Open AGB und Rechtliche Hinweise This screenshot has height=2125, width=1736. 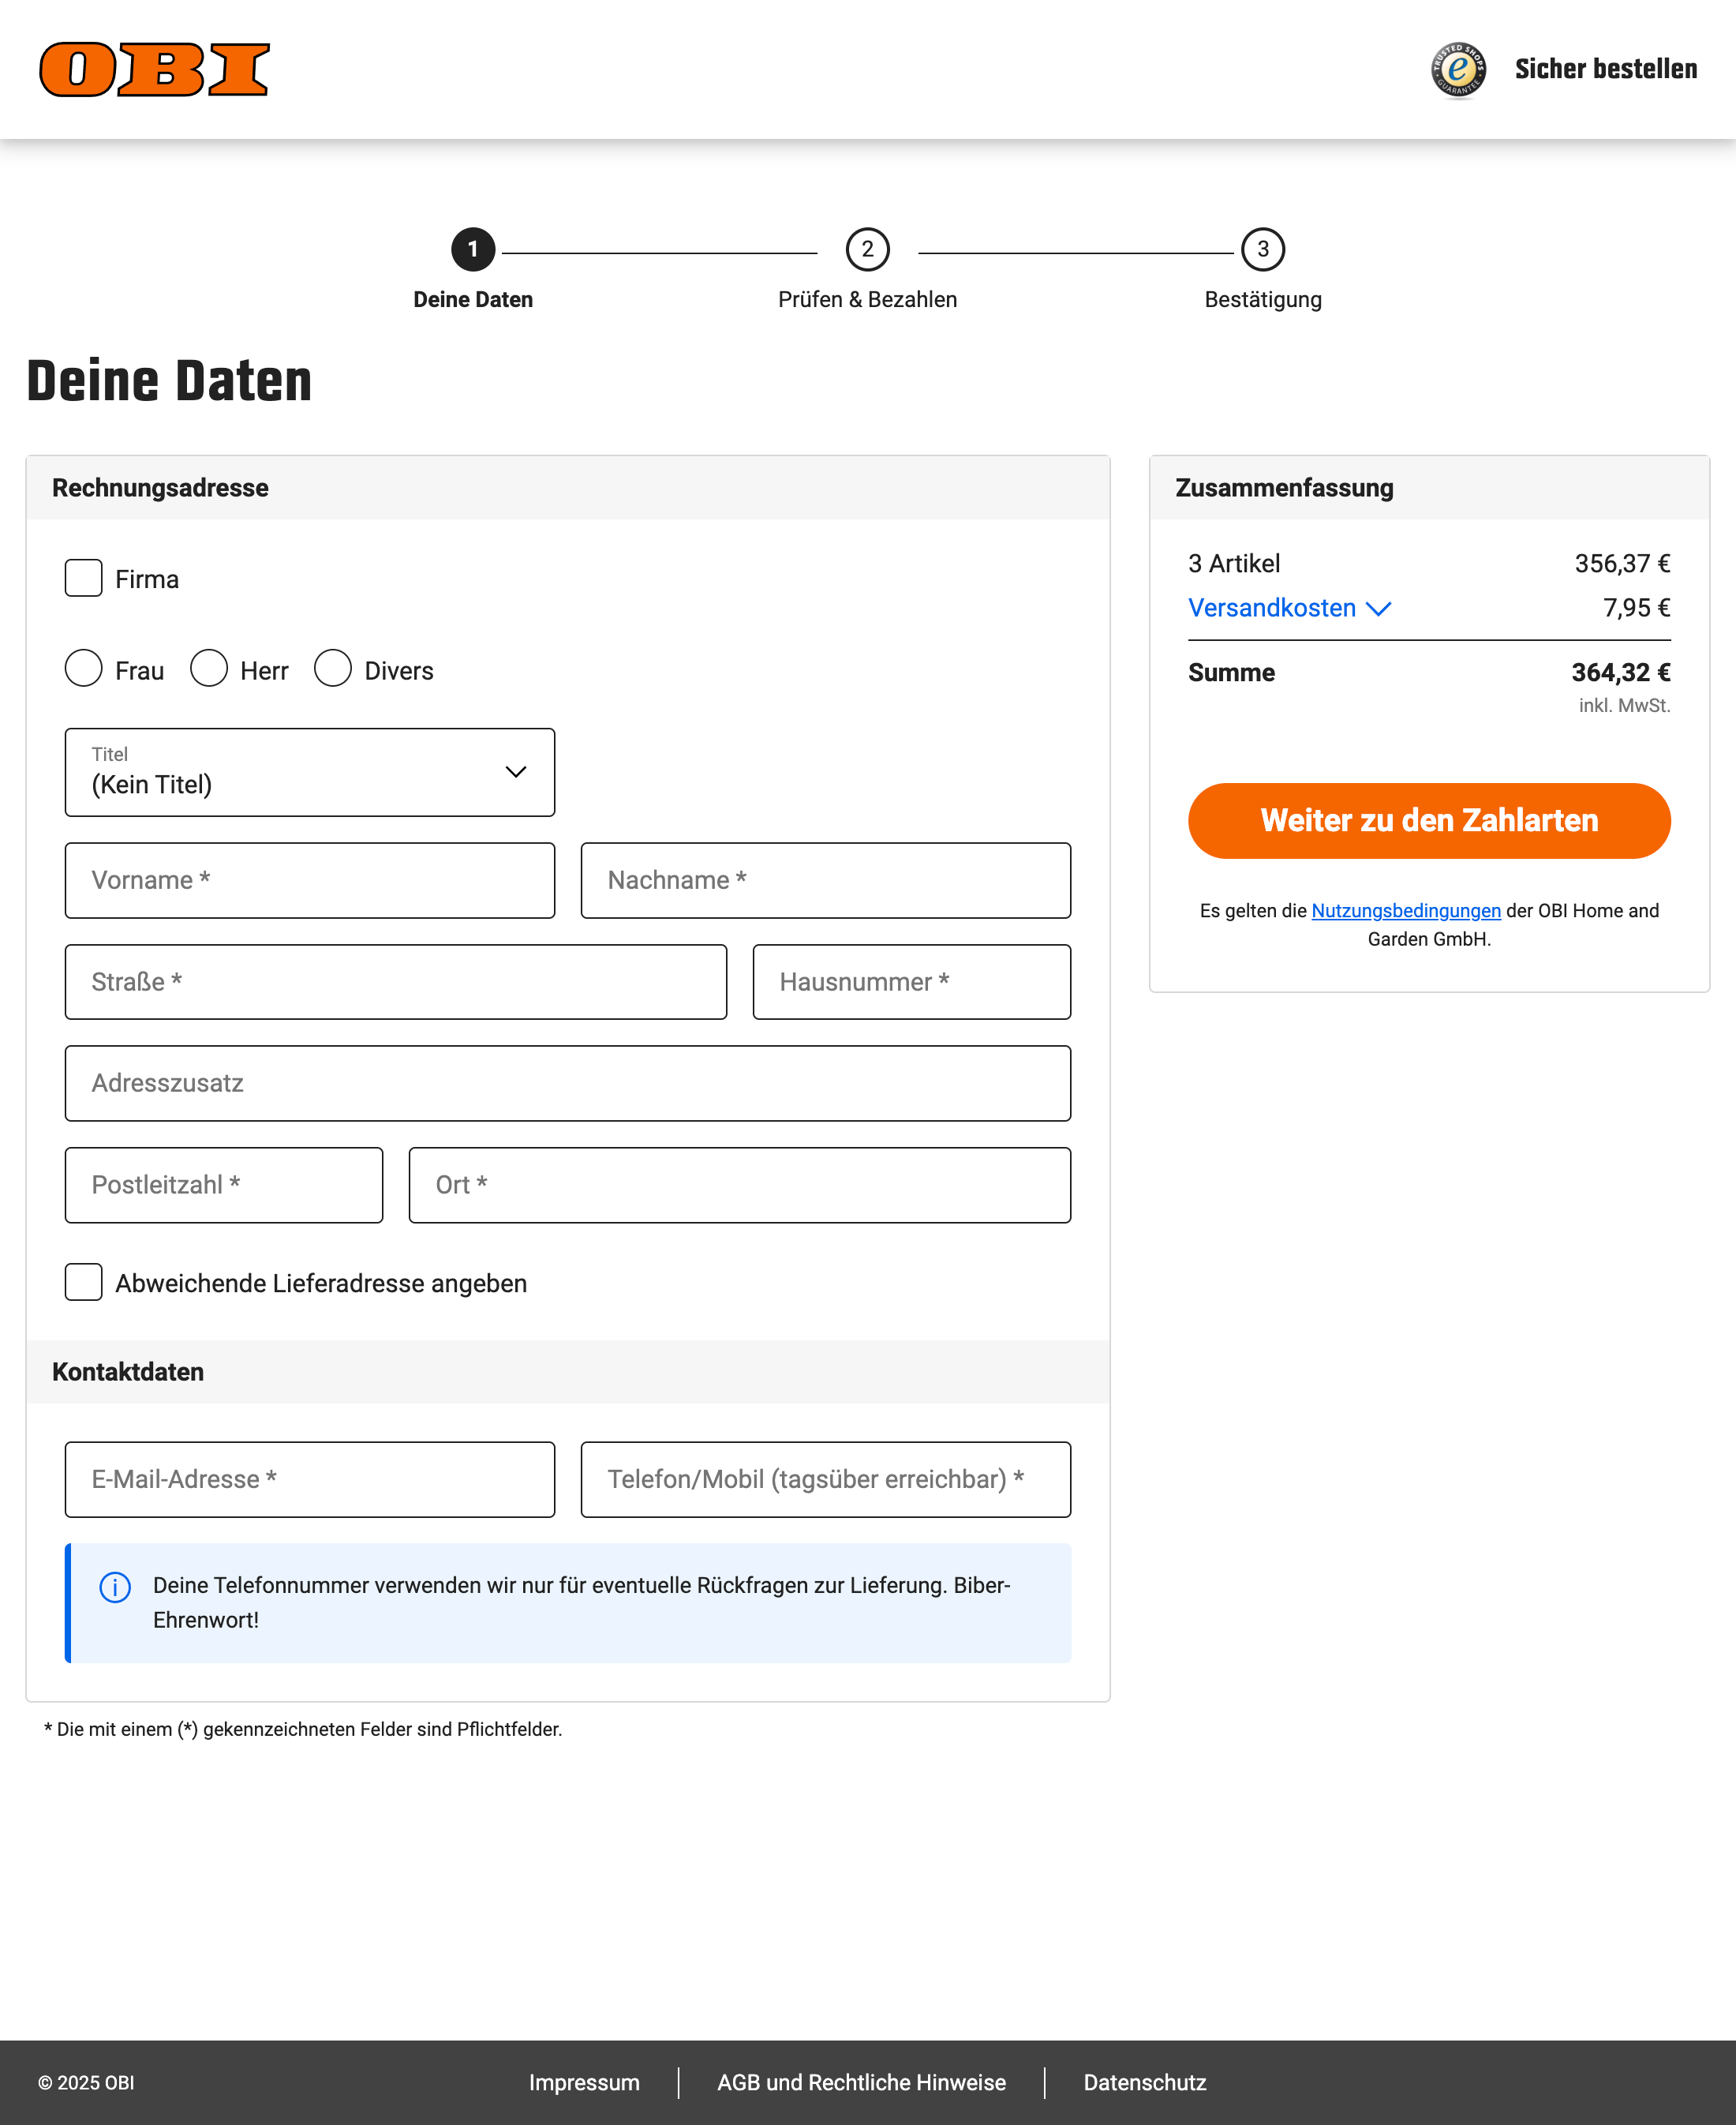coord(861,2082)
